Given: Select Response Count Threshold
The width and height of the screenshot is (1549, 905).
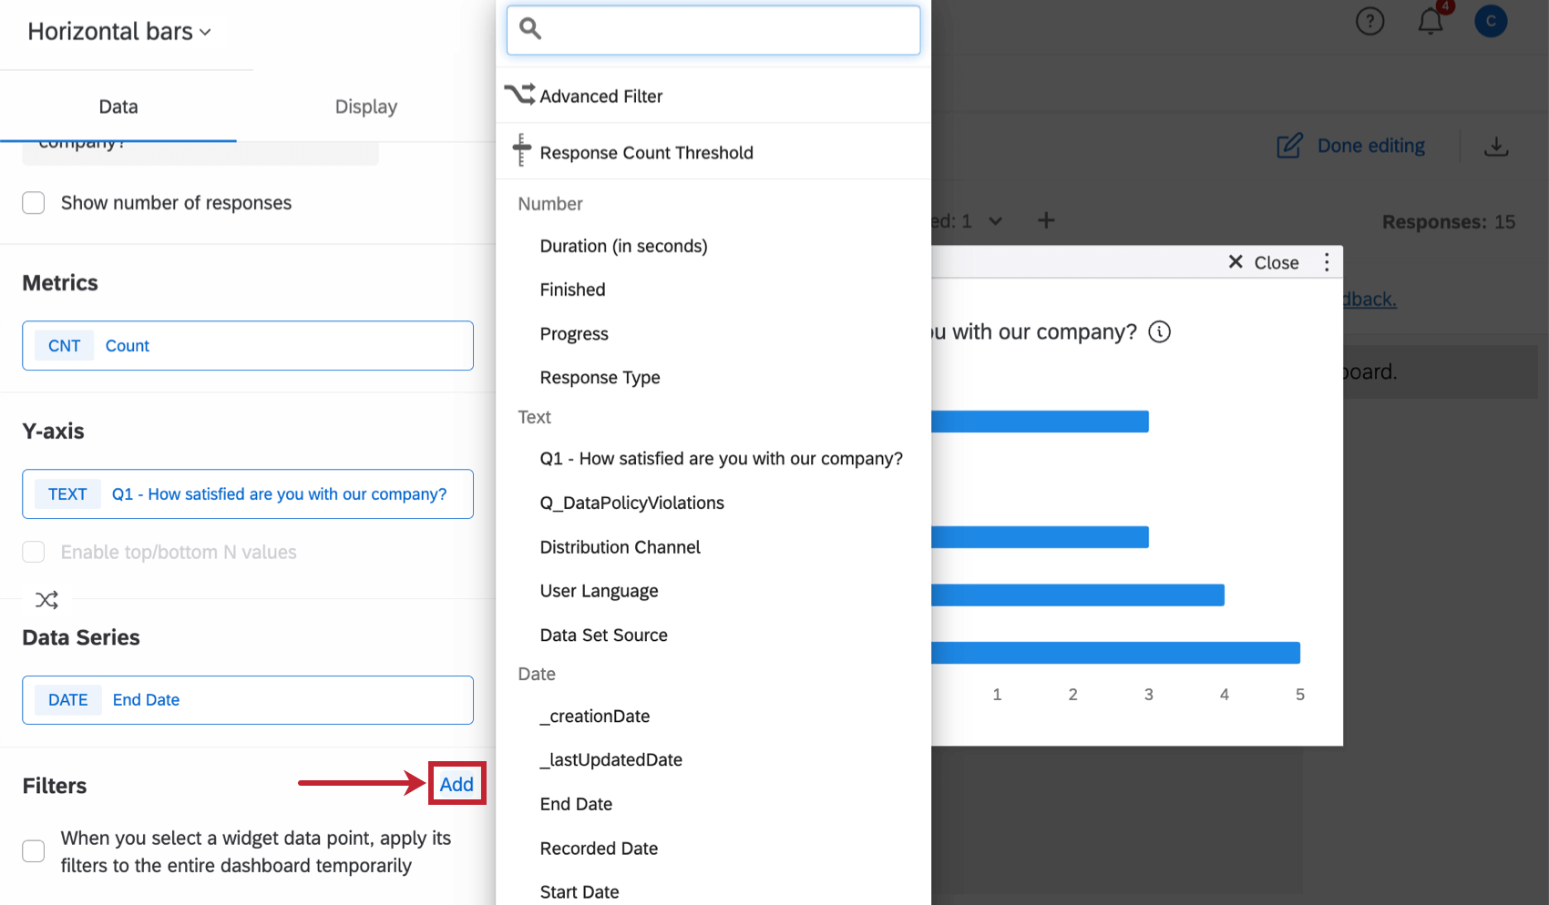Looking at the screenshot, I should coord(647,152).
